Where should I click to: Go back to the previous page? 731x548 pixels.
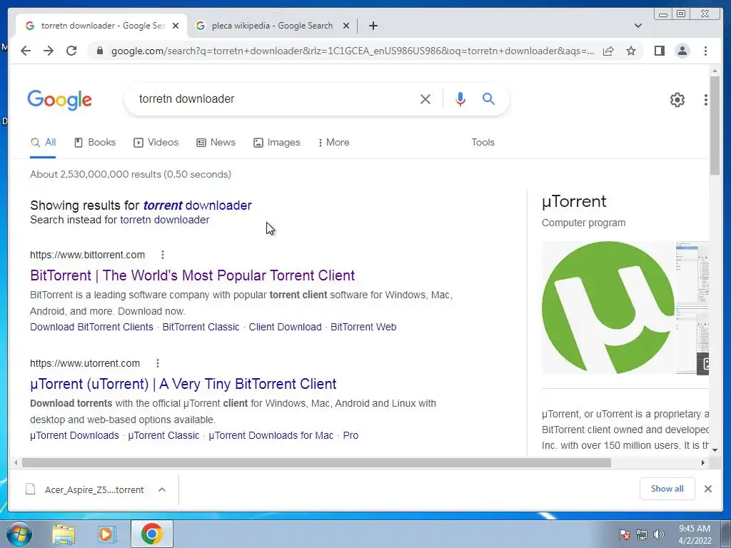[x=26, y=51]
